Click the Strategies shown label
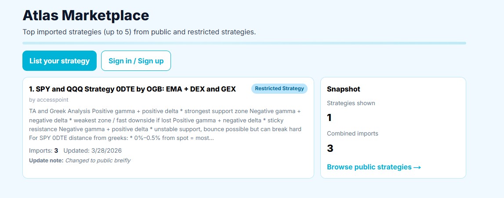 351,103
